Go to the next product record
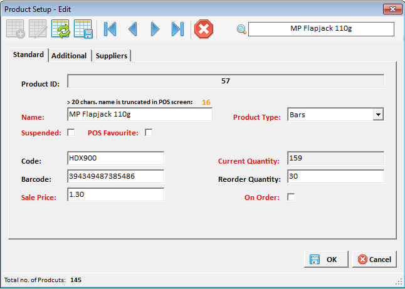Image resolution: width=405 pixels, height=289 pixels. [155, 29]
